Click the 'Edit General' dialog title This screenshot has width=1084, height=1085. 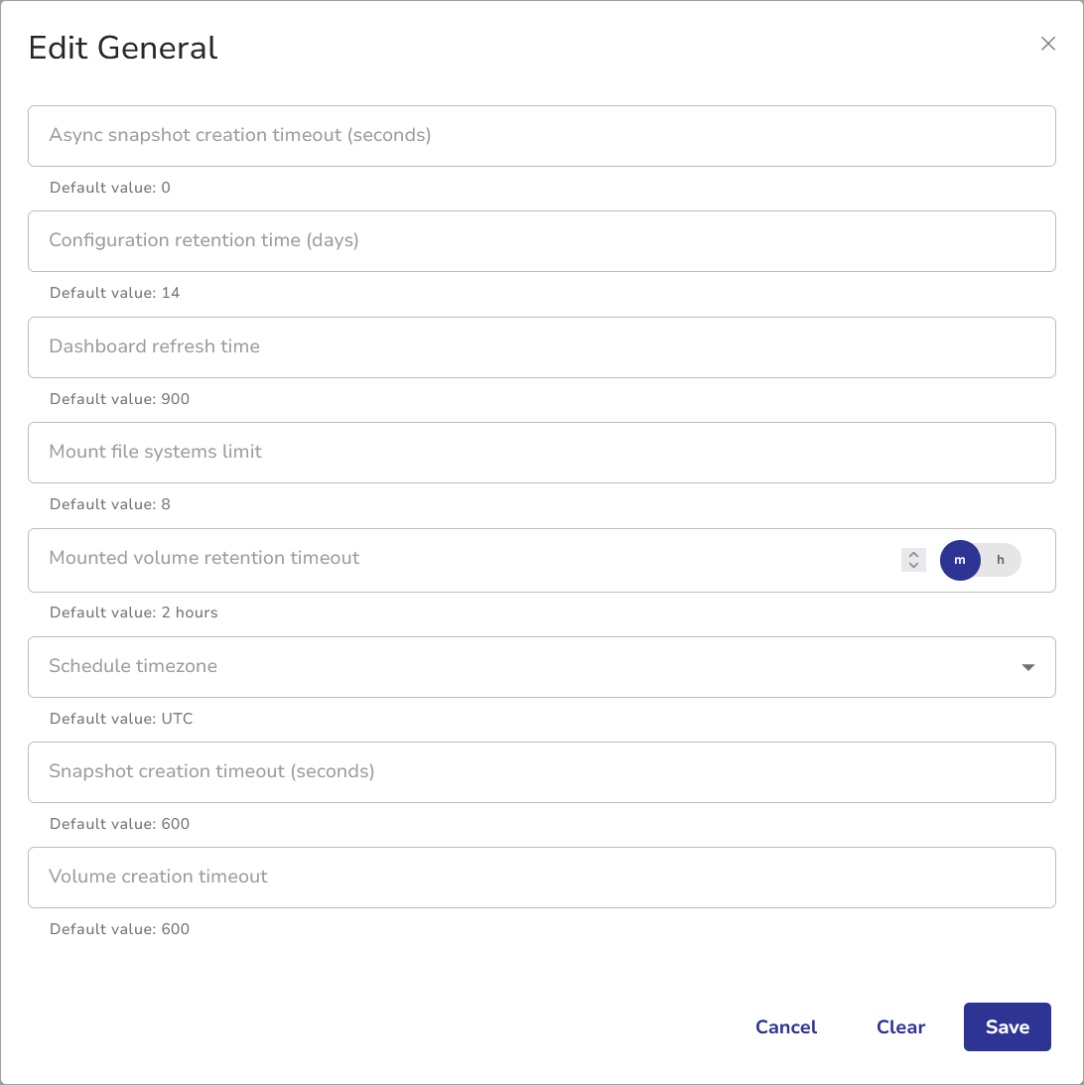coord(123,48)
